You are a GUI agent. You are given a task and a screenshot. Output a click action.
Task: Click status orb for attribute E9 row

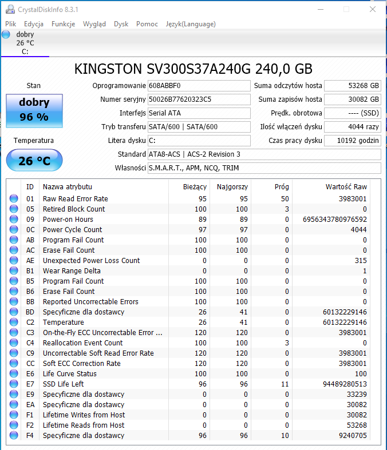click(x=14, y=395)
